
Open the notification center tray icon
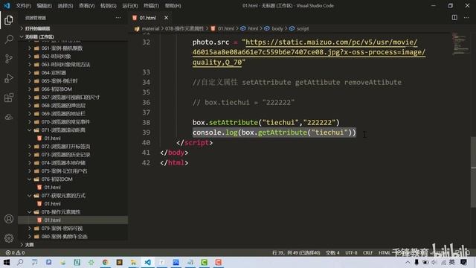(463, 262)
